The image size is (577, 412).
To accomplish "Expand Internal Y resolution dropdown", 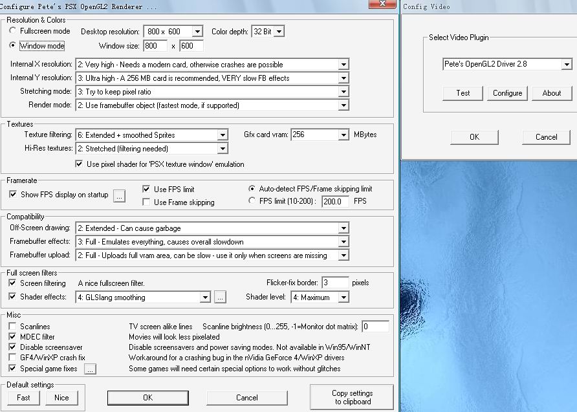I will [x=343, y=78].
